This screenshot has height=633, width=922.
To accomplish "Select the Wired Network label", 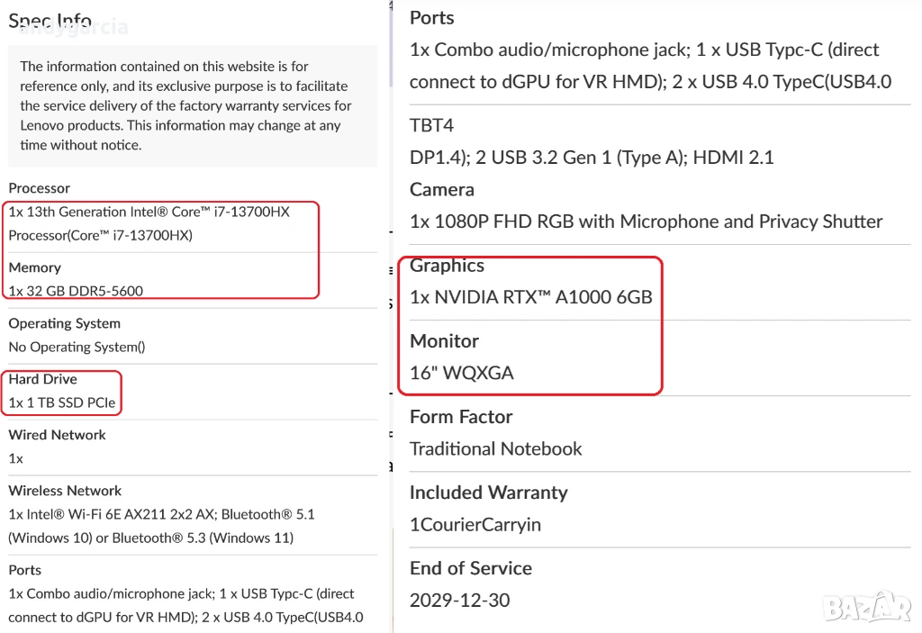I will pos(57,435).
